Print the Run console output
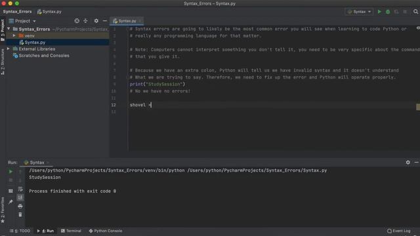This screenshot has width=420, height=236. [x=20, y=206]
